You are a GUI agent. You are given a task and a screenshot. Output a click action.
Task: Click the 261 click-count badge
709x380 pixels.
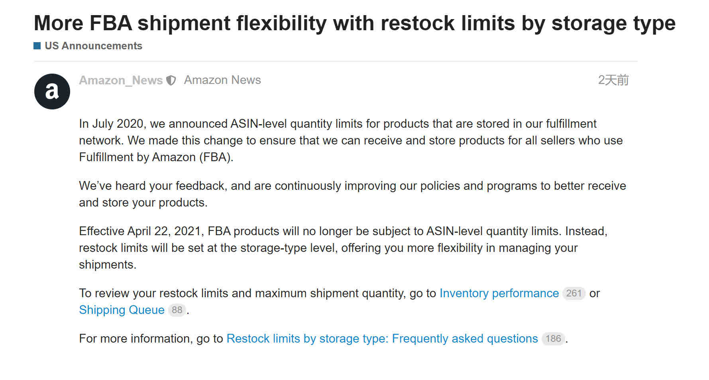pos(574,293)
